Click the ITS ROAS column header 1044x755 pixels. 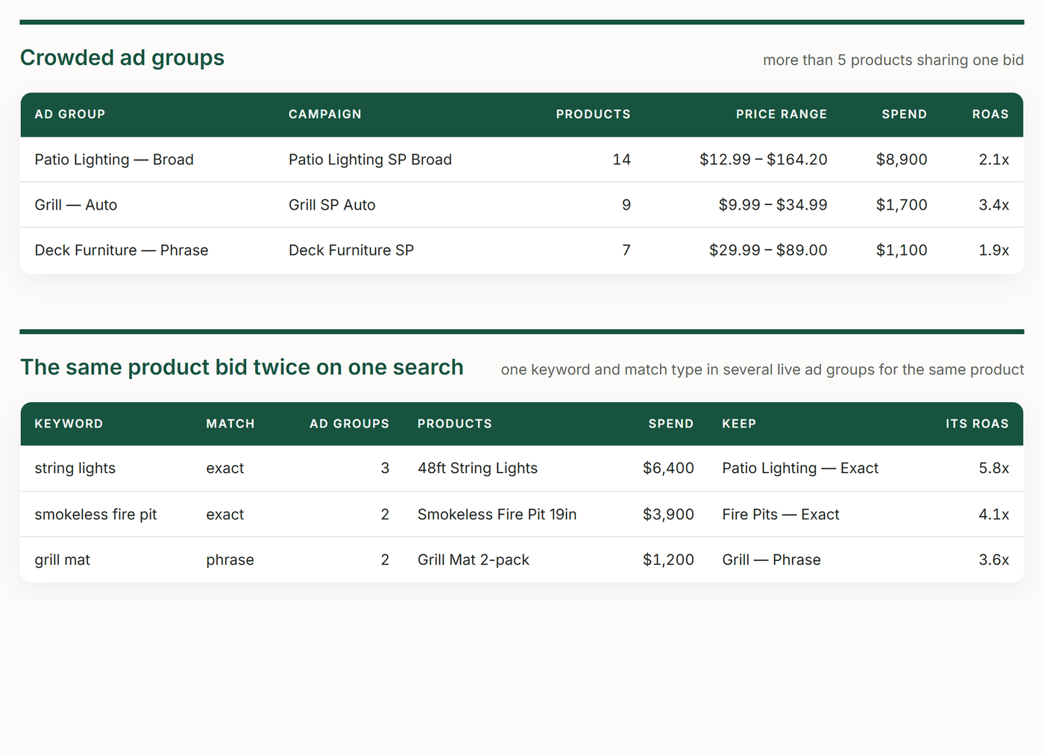(977, 424)
